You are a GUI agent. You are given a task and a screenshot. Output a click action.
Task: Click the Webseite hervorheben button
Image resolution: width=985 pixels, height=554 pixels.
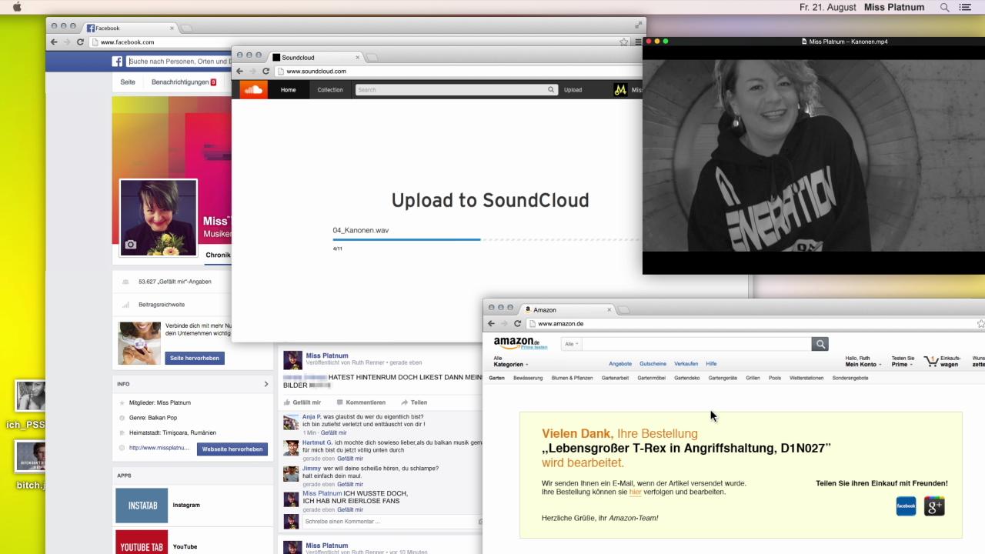click(232, 449)
